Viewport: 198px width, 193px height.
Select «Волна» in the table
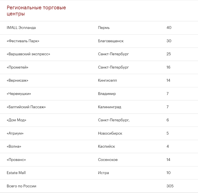(x=14, y=146)
